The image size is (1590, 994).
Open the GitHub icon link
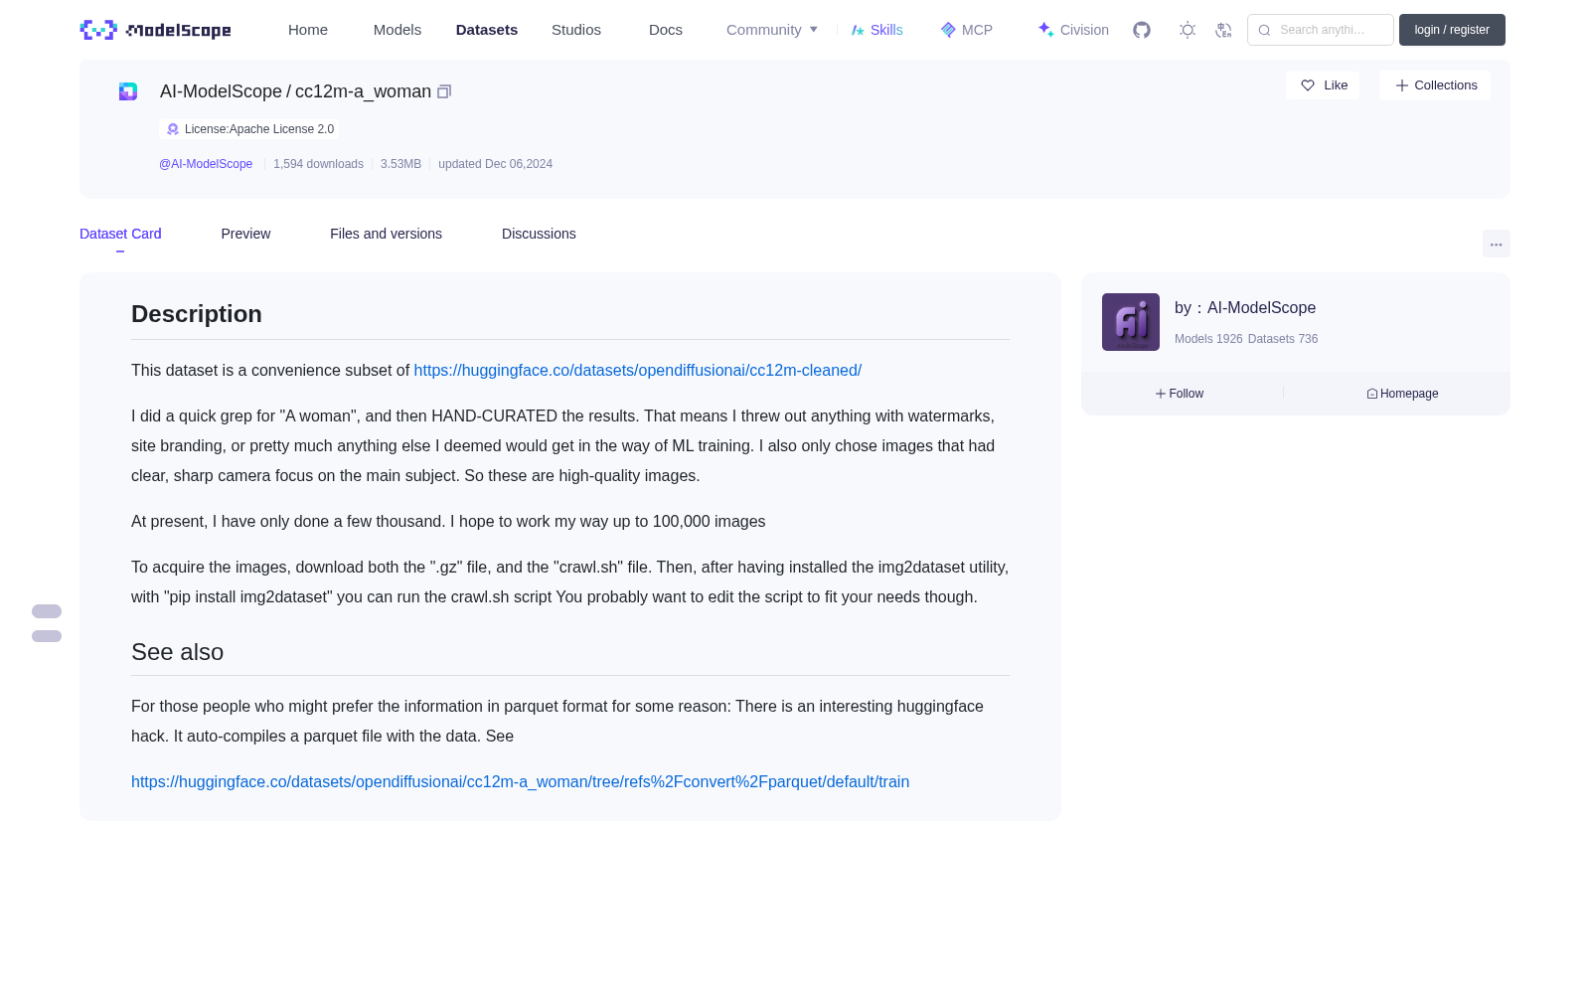[1142, 30]
